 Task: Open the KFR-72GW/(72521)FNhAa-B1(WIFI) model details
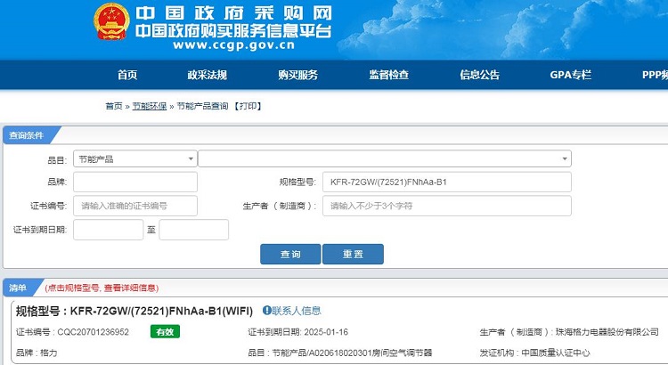(161, 311)
